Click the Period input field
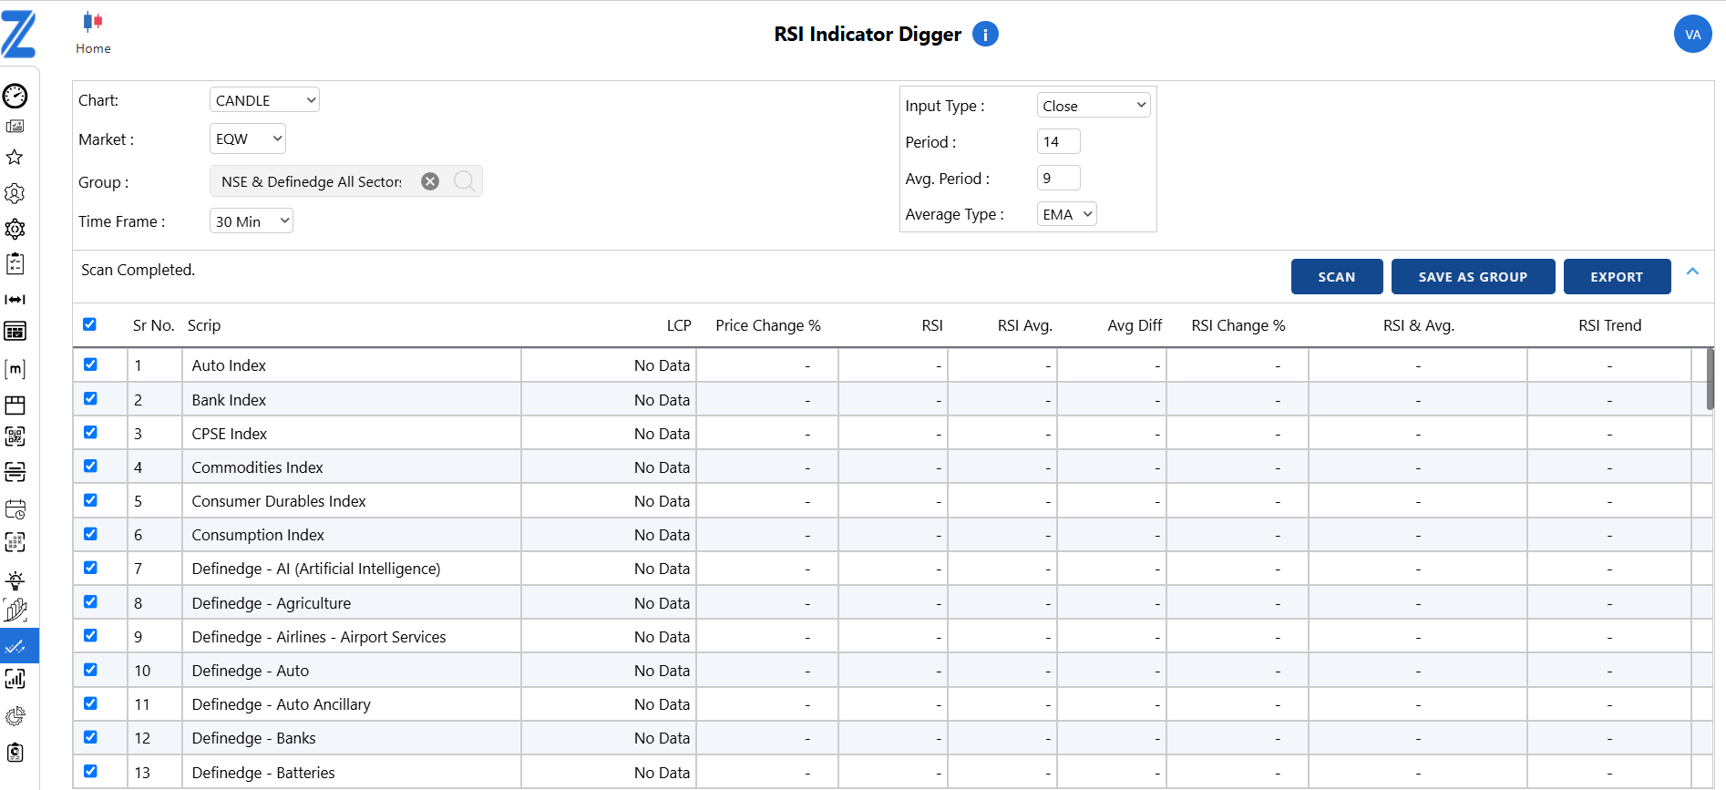The image size is (1726, 790). click(1058, 141)
